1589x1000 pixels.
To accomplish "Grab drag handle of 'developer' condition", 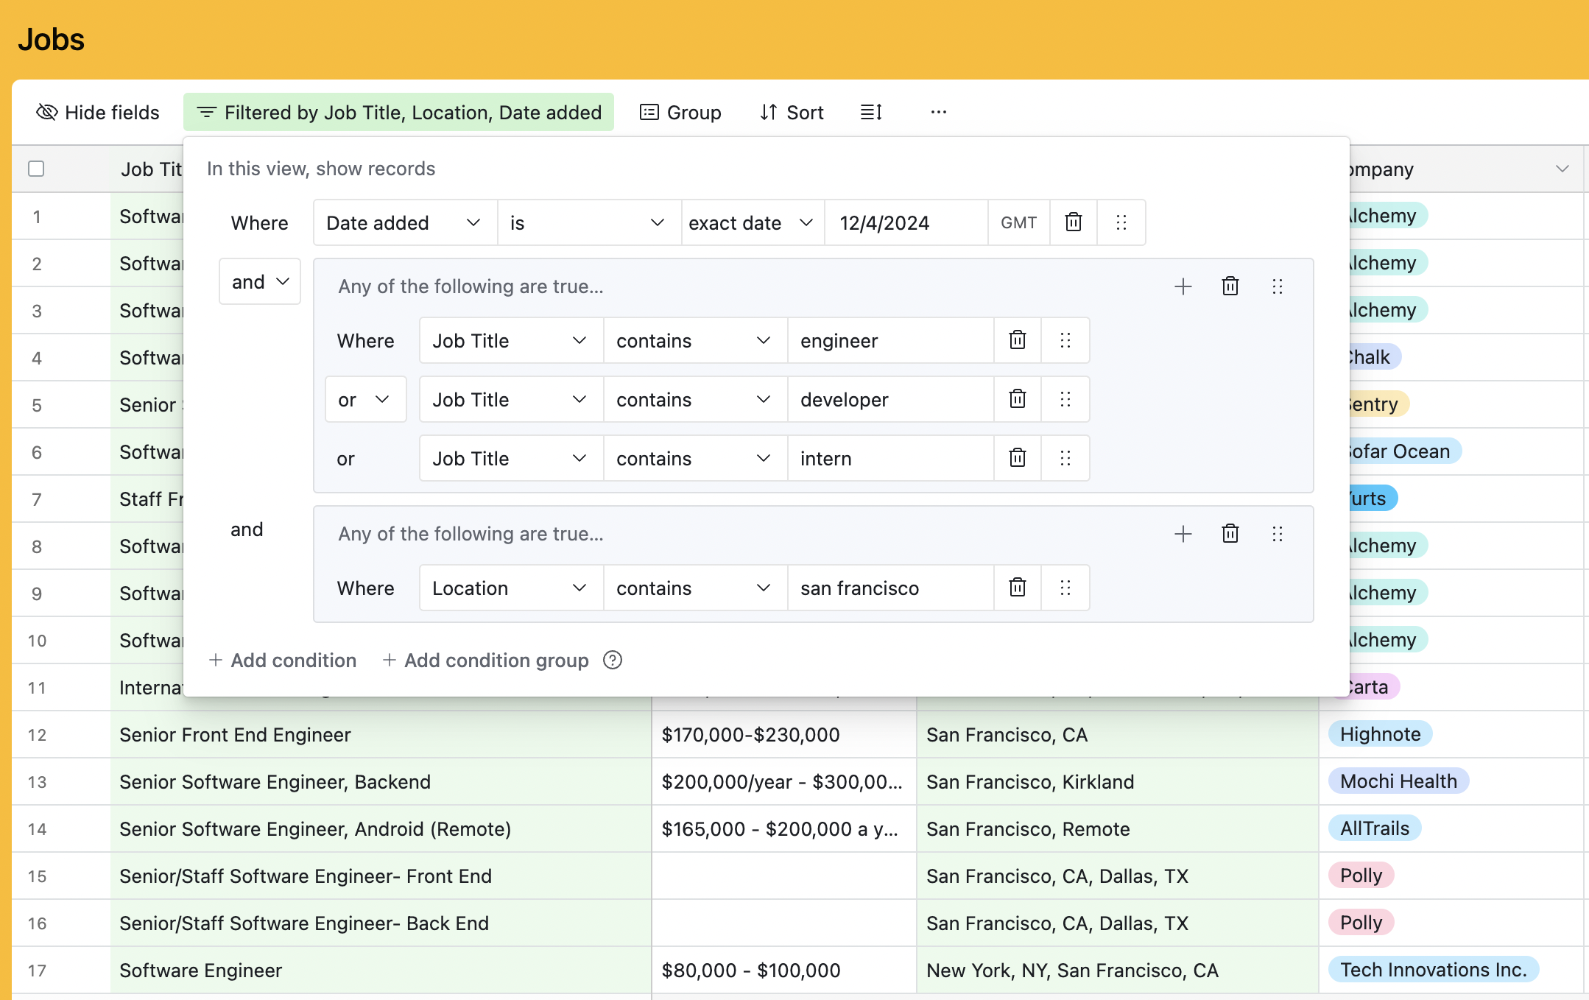I will click(1065, 399).
